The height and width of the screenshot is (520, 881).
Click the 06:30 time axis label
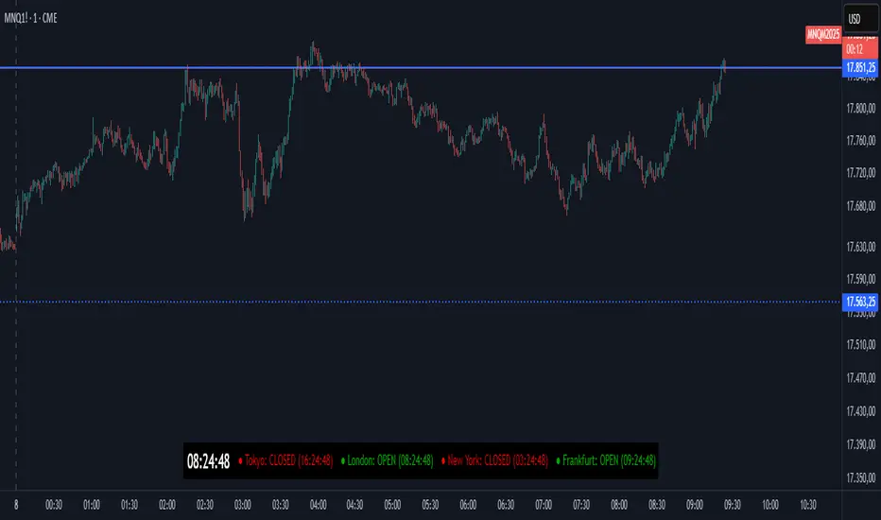click(x=505, y=505)
